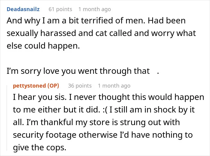The height and width of the screenshot is (156, 210).
Task: Click the "give the cops." line
Action: click(40, 148)
